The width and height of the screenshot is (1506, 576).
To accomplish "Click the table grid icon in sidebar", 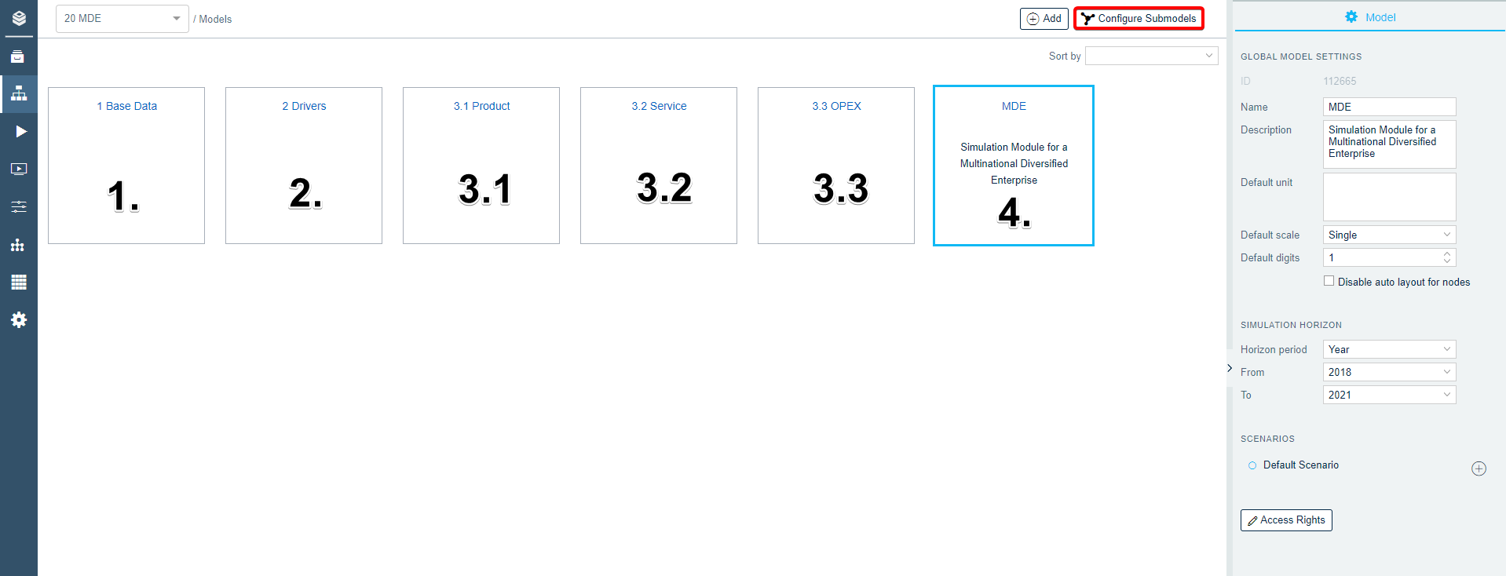I will pyautogui.click(x=19, y=282).
